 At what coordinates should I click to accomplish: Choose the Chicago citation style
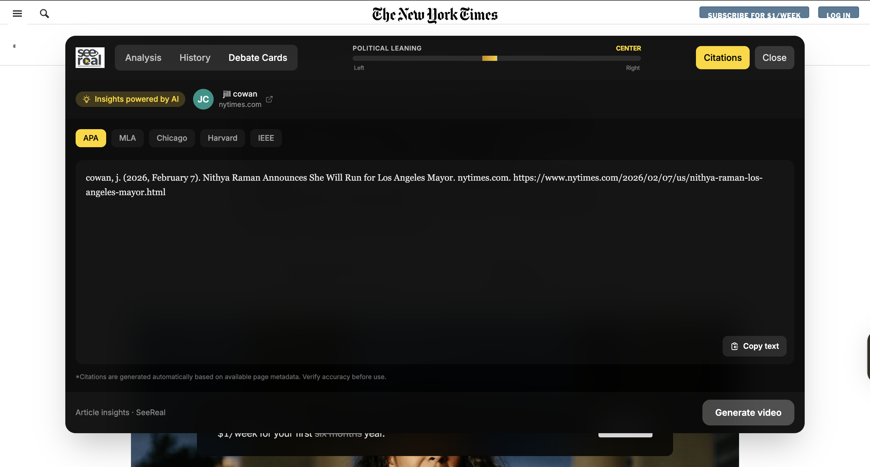[x=171, y=138]
